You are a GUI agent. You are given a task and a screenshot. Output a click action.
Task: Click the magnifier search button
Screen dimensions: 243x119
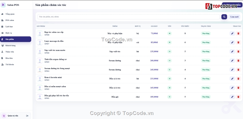click(x=224, y=17)
